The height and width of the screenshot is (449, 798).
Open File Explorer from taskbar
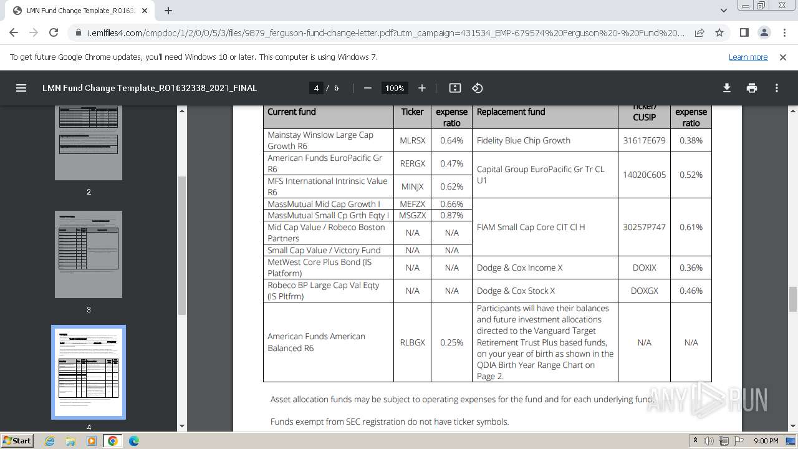click(x=70, y=441)
